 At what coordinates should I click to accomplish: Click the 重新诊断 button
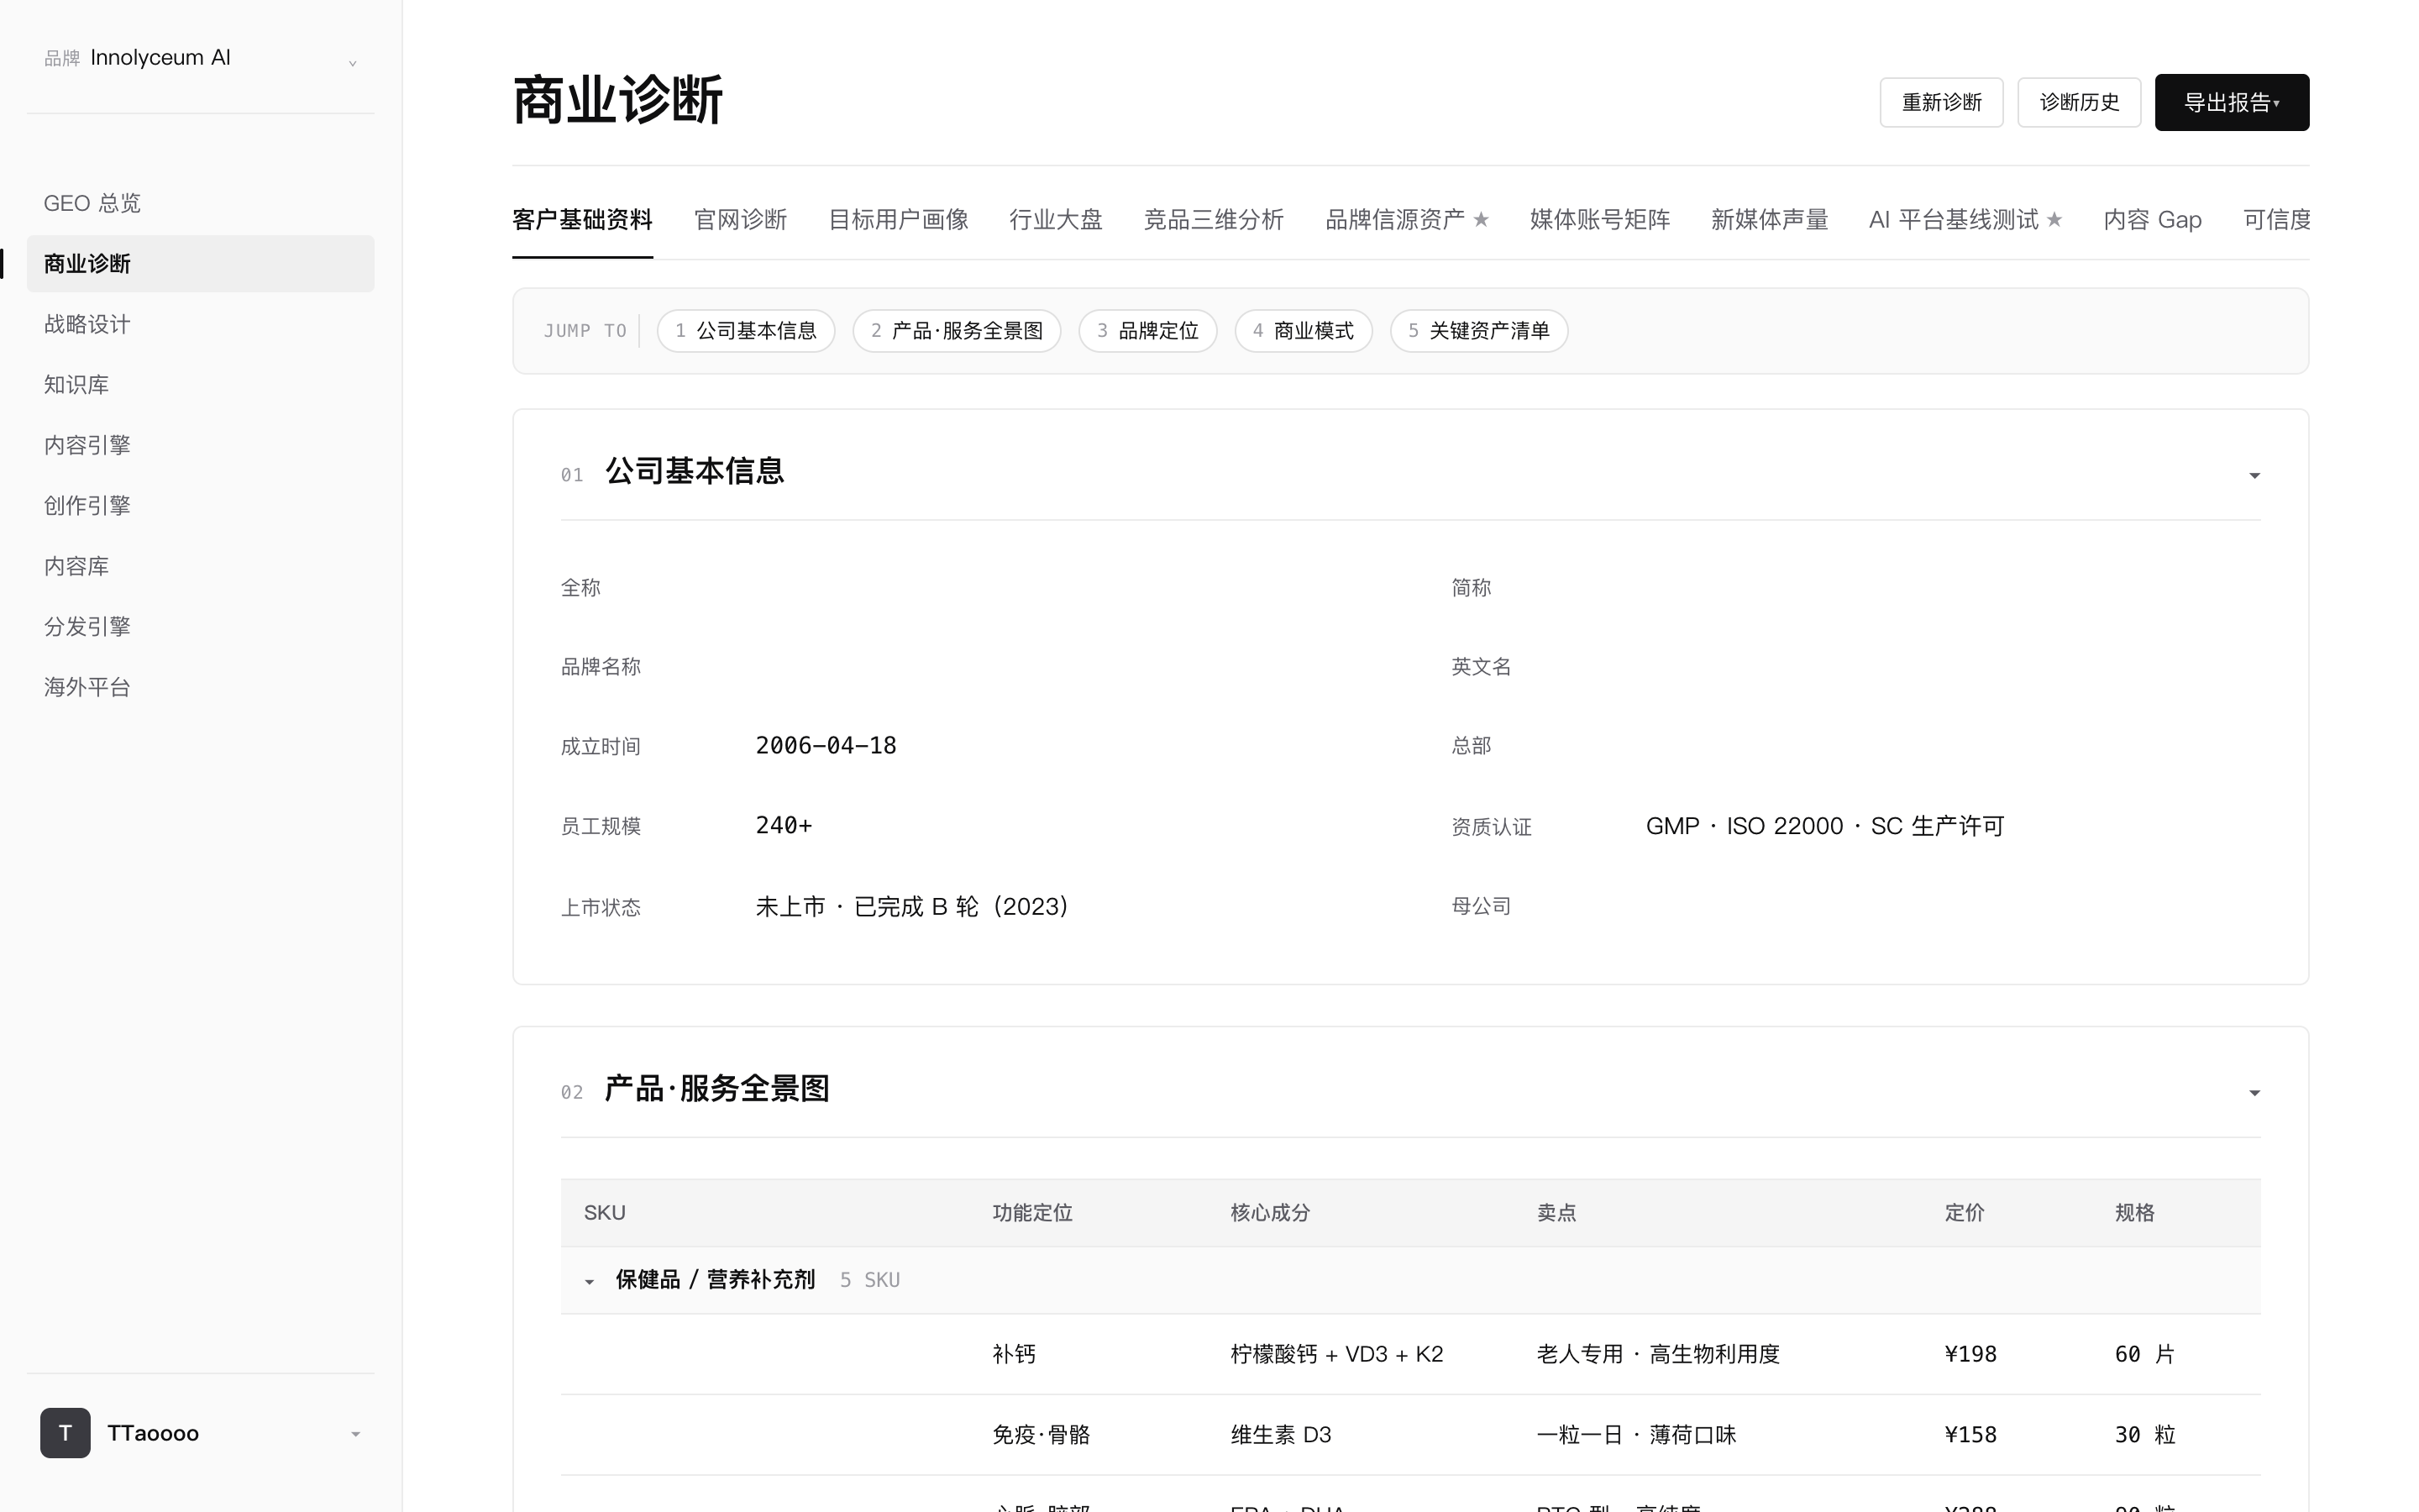1941,102
